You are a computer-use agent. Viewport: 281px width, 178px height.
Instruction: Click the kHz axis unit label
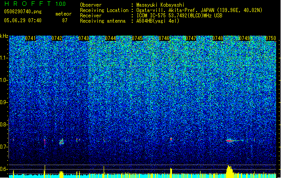tap(4, 36)
